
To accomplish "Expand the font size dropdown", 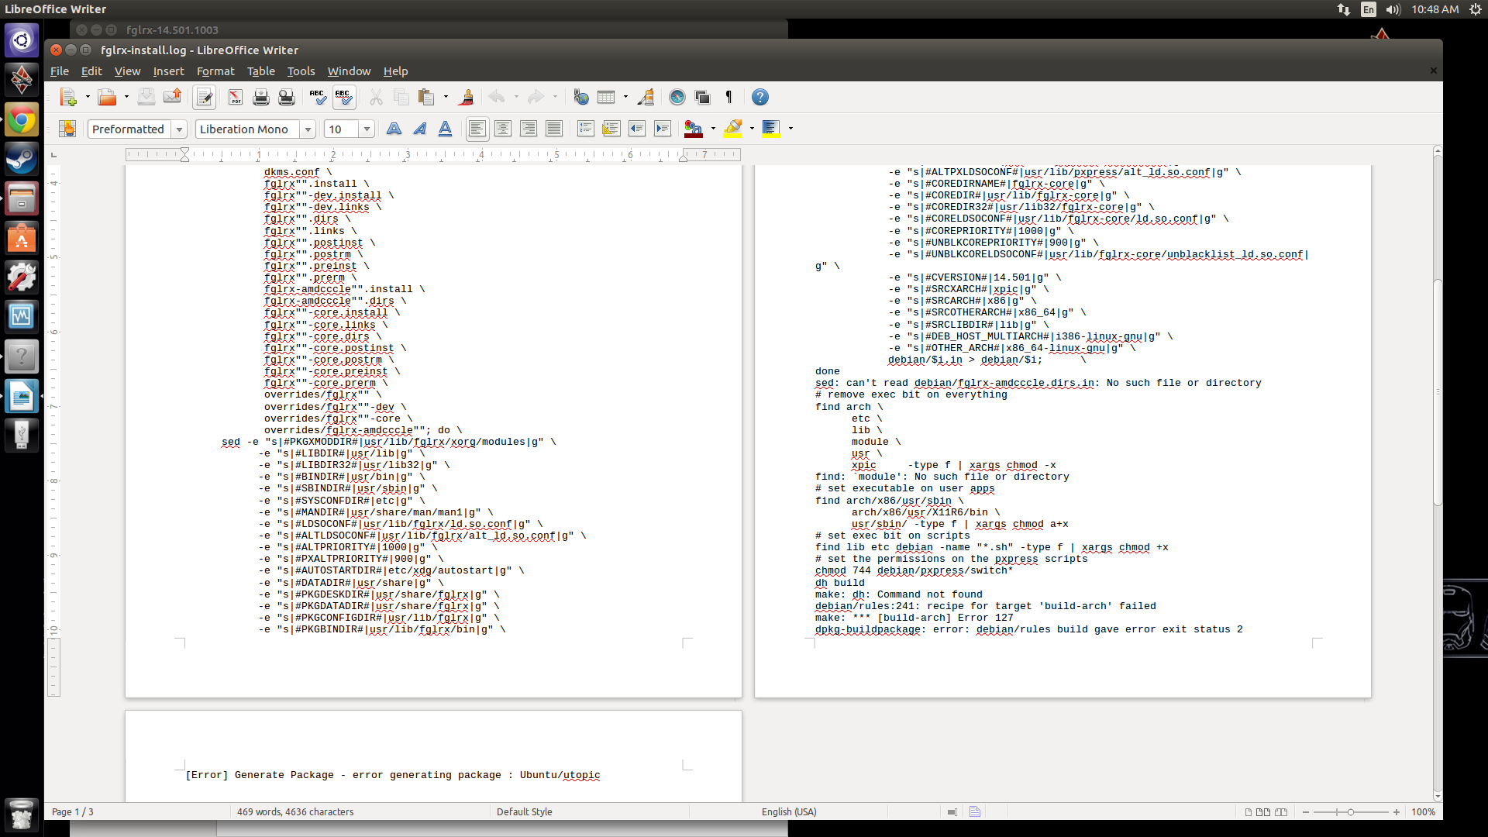I will point(367,129).
